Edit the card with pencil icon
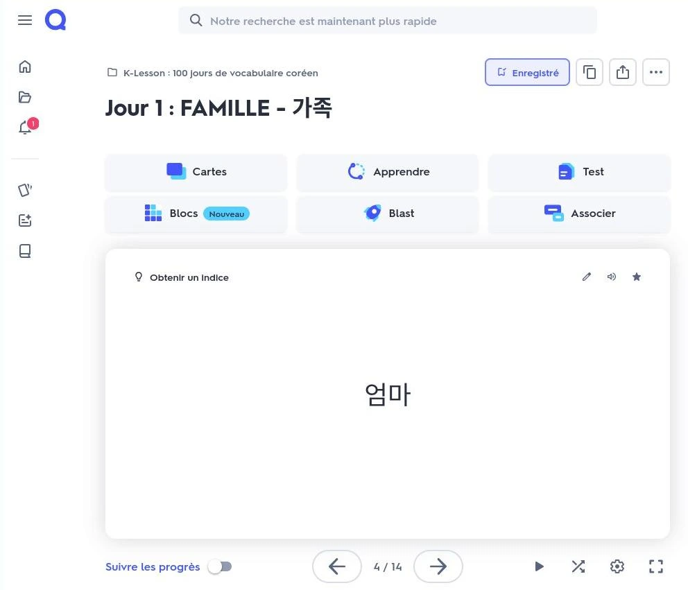This screenshot has width=688, height=590. pos(587,277)
